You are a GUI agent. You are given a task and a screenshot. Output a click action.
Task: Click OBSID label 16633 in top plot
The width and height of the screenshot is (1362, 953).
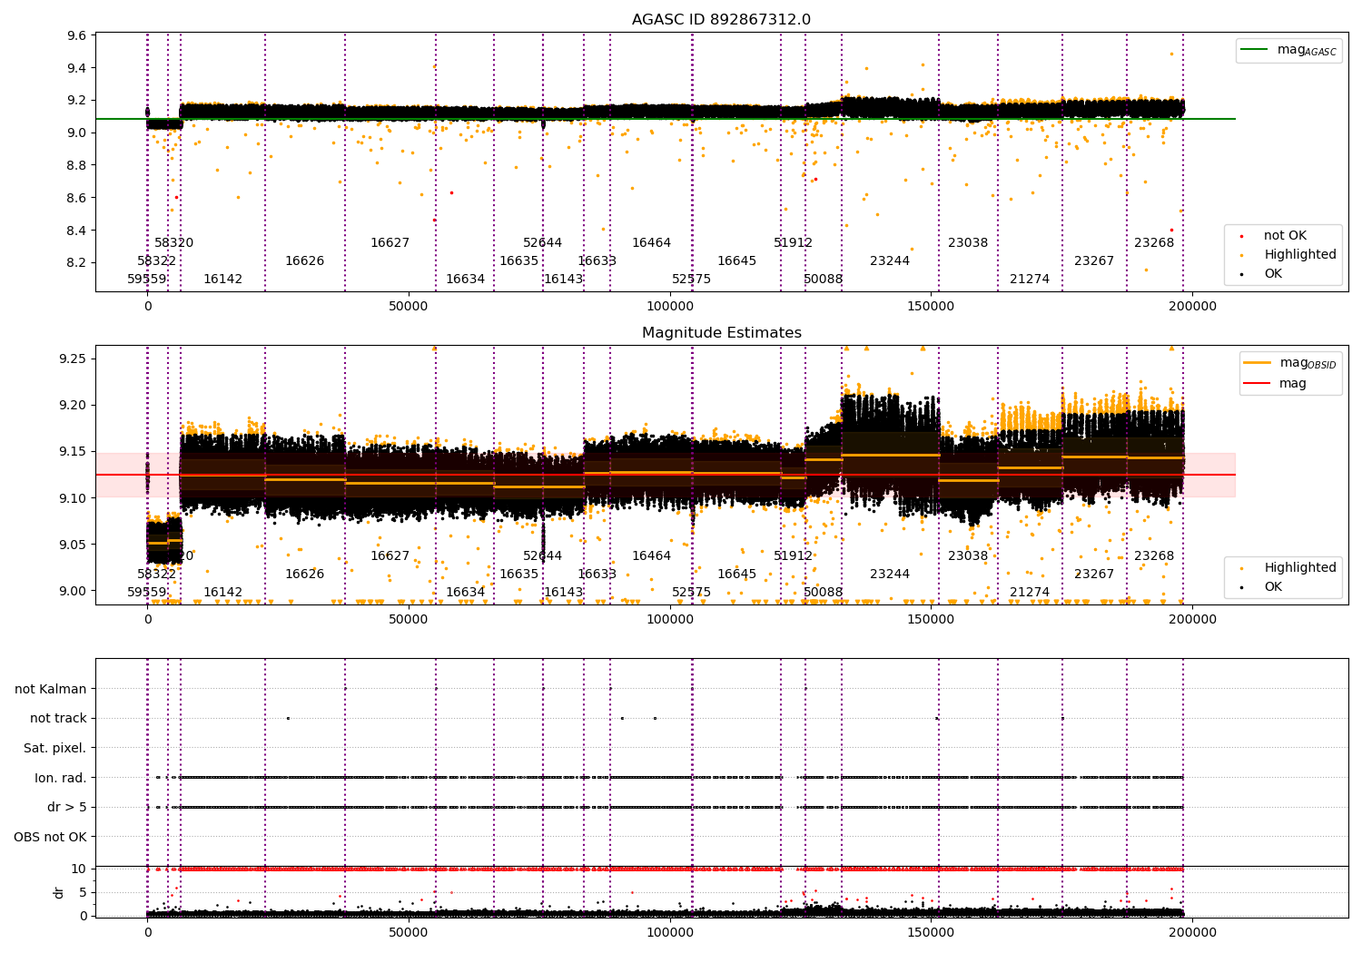tap(597, 261)
